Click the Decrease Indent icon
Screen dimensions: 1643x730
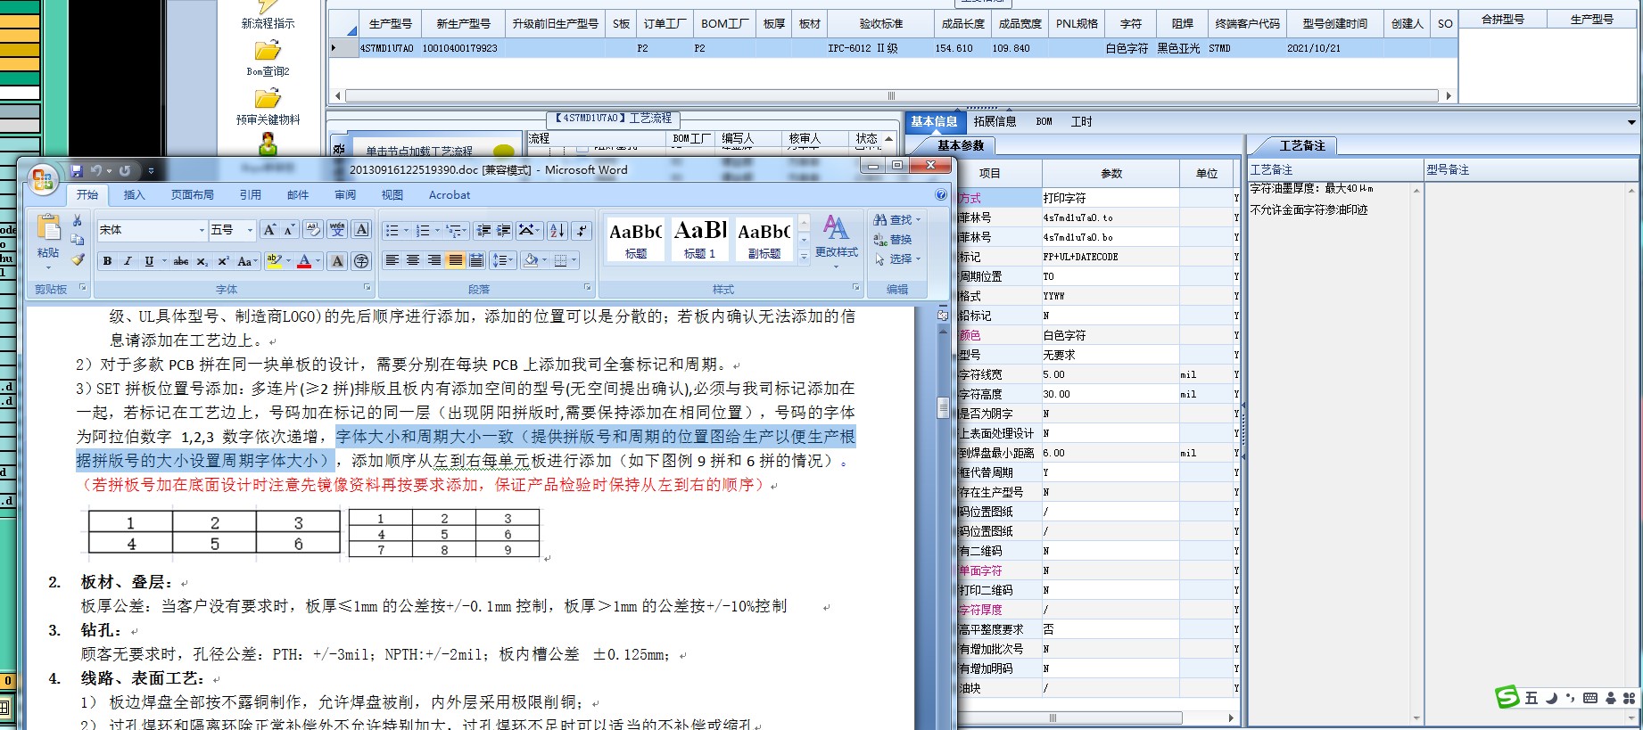[483, 231]
